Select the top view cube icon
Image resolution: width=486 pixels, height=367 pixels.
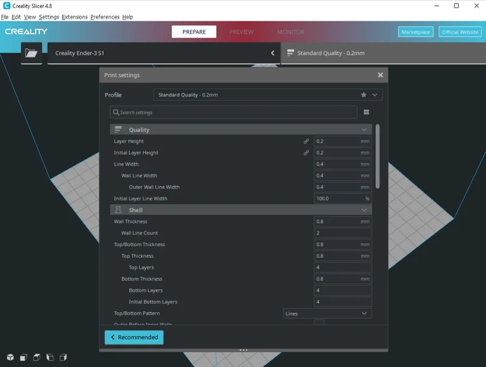(36, 357)
